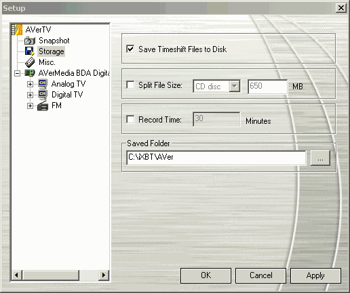Screen dimensions: 350x293
Task: Click the AVerMedia BDA card icon
Action: (30, 73)
